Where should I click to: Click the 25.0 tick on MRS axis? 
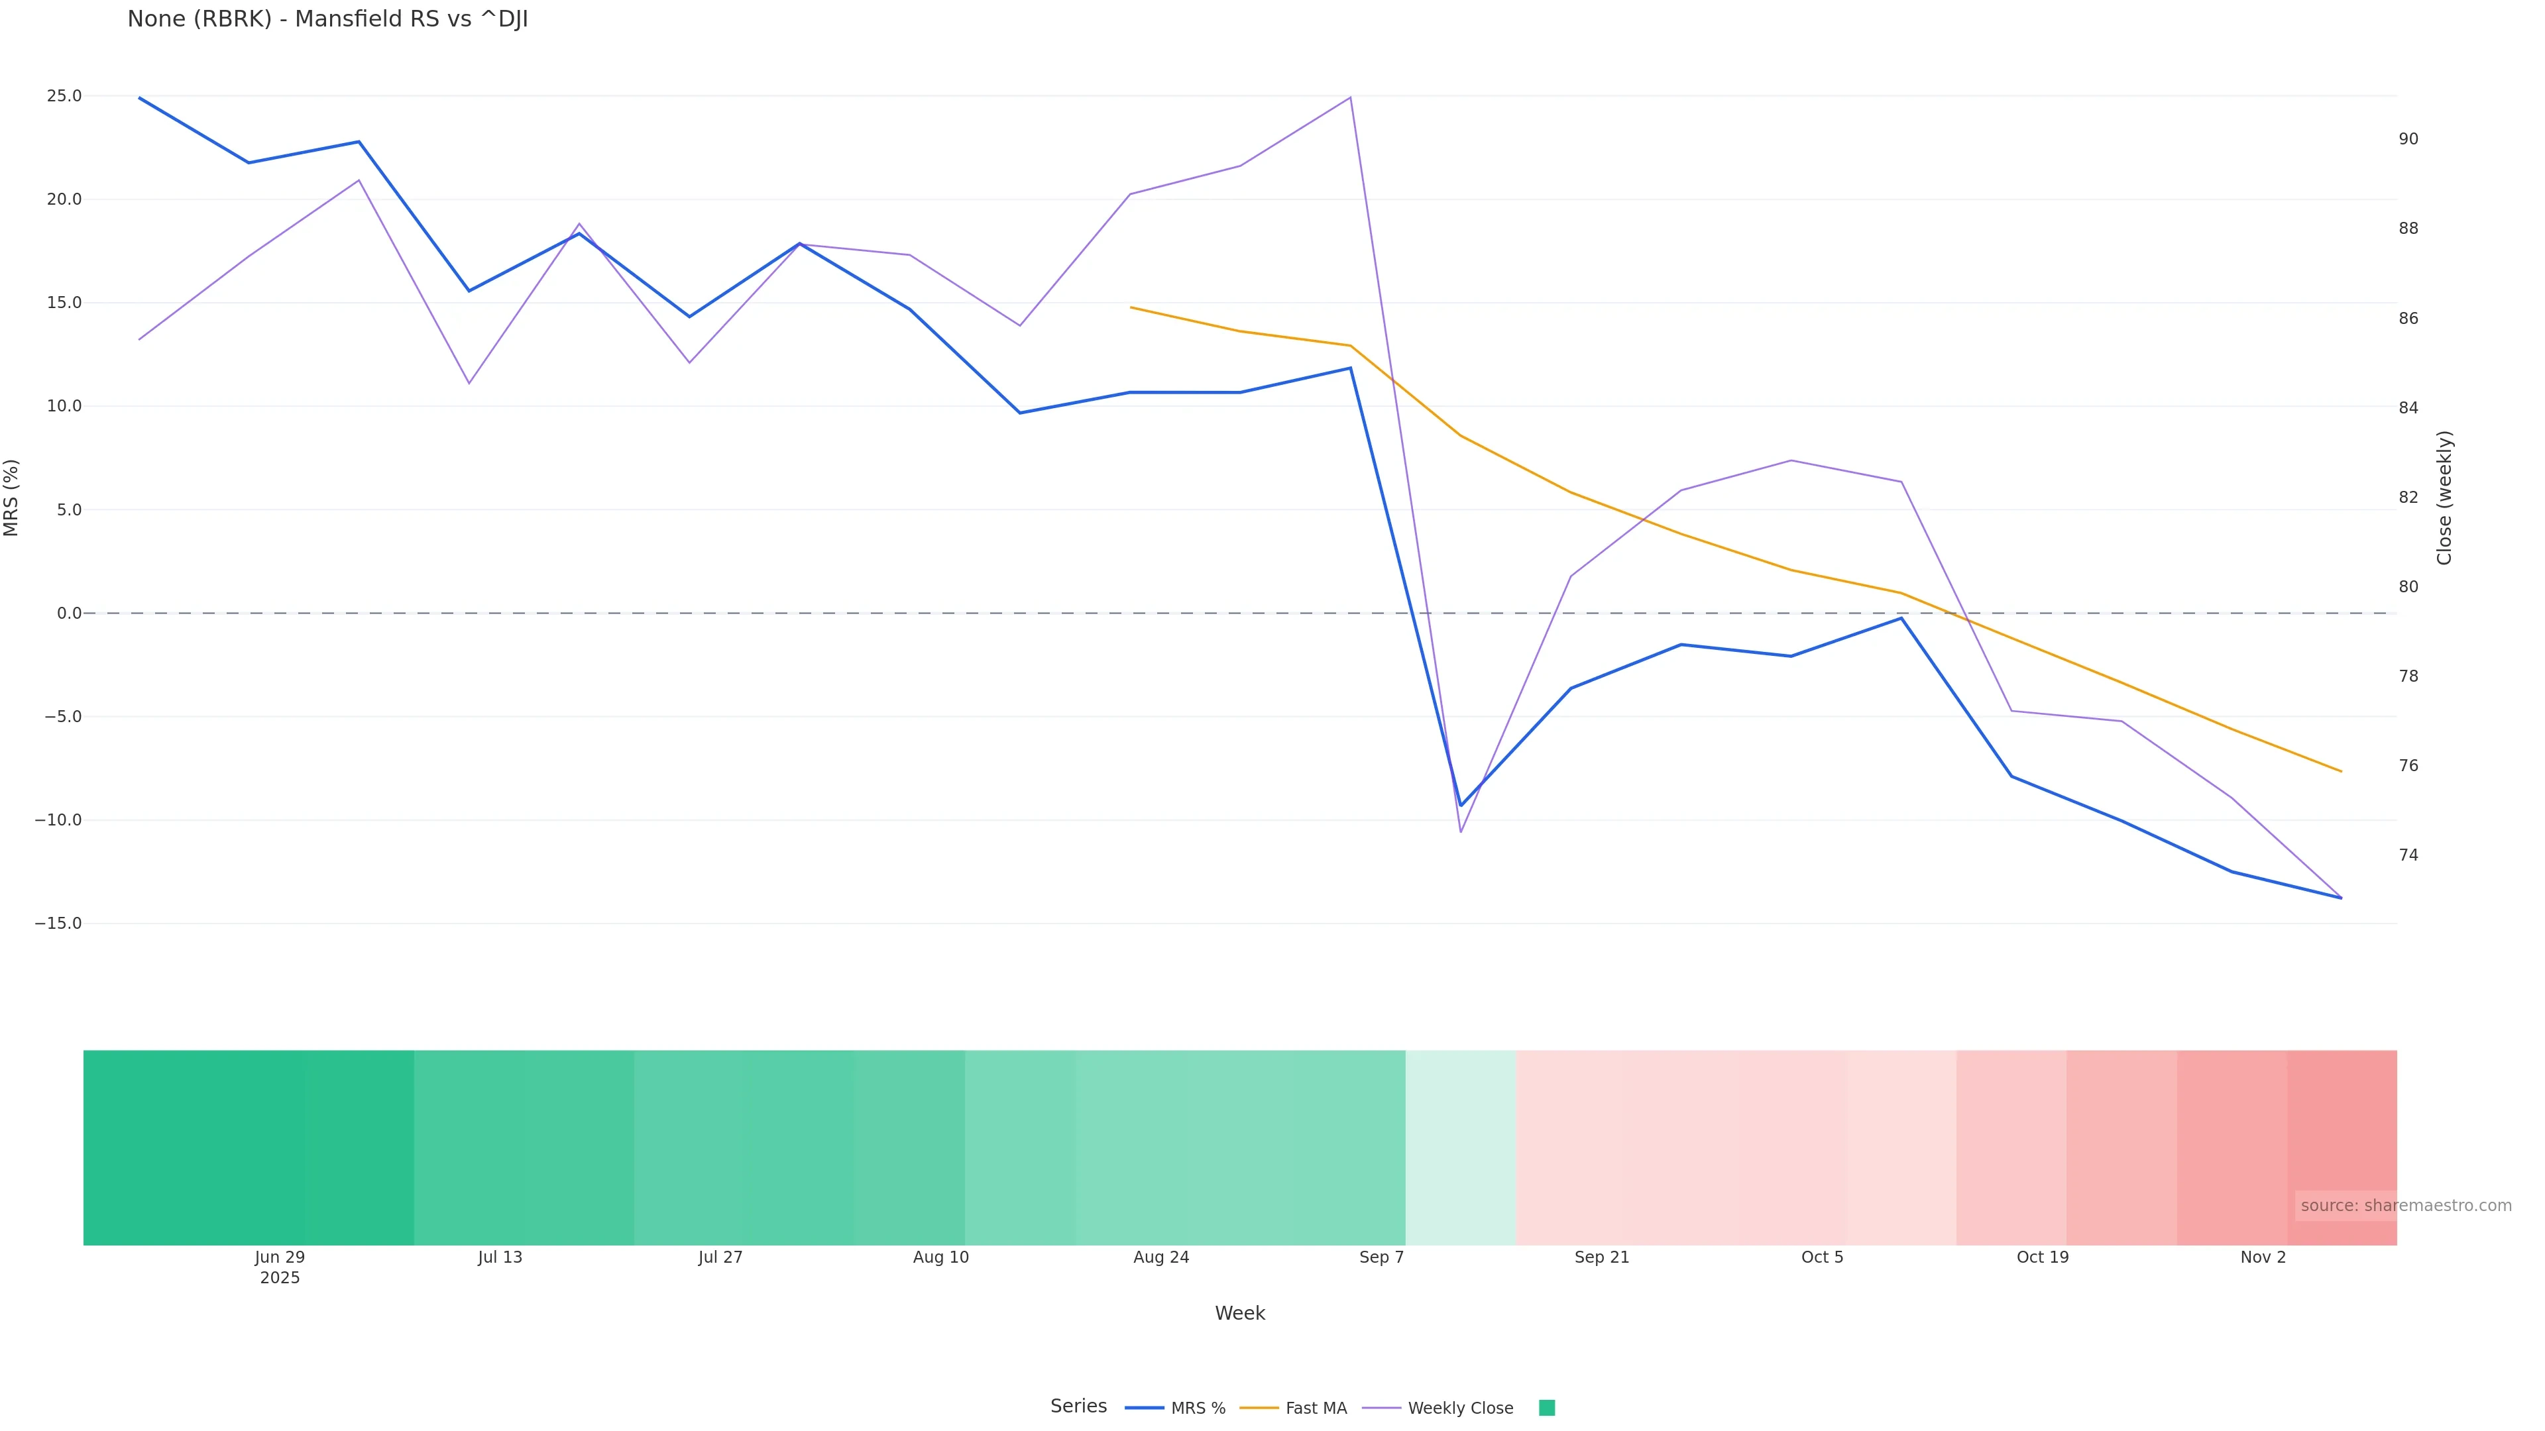64,96
